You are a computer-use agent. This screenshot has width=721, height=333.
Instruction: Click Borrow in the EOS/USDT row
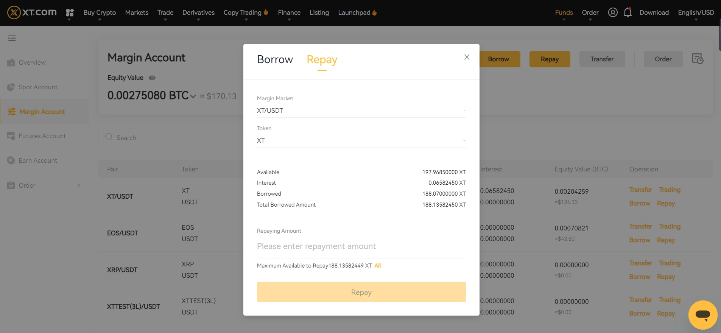click(640, 240)
